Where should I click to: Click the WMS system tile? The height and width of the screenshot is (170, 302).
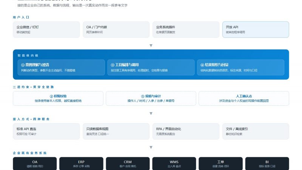click(174, 164)
